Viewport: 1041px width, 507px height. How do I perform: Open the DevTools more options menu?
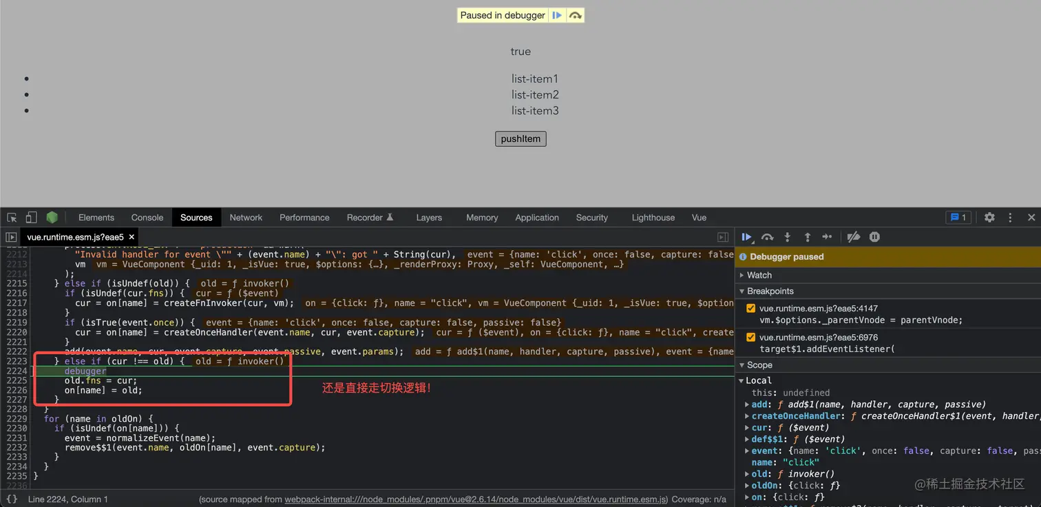click(x=1010, y=218)
